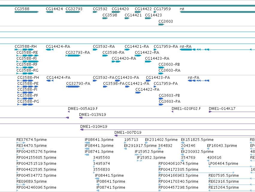Select BAC clone DME1-020F02.F
The image size is (255, 192).
coord(186,109)
